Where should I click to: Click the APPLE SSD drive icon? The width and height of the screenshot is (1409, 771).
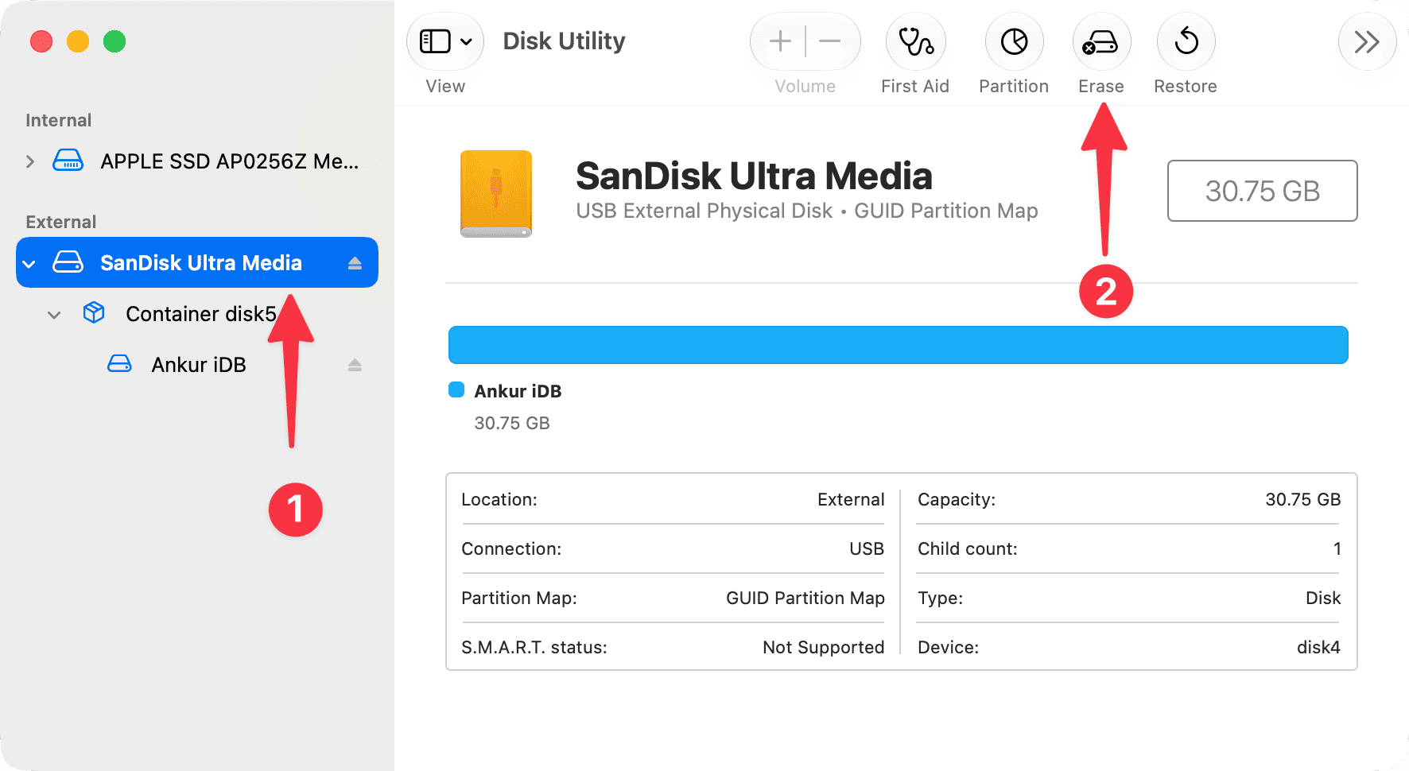tap(68, 161)
